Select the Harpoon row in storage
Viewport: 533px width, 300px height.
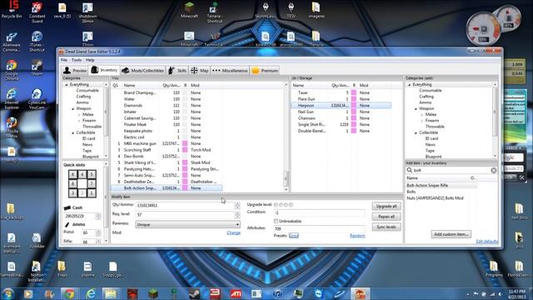[341, 106]
